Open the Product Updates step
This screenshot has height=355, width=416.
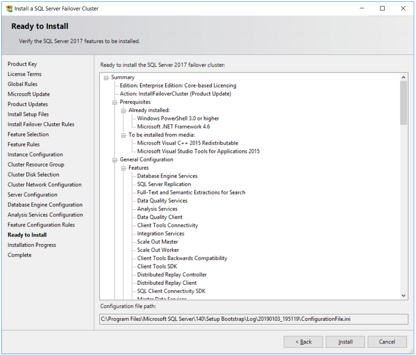click(28, 104)
